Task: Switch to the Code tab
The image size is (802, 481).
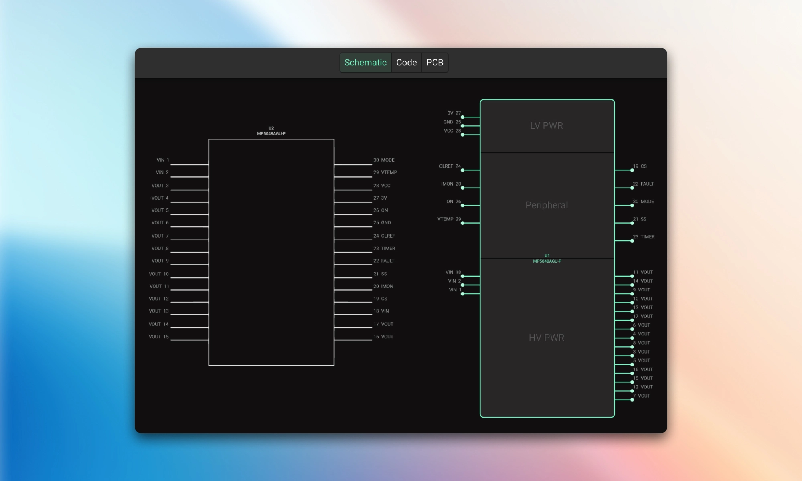Action: (x=406, y=63)
